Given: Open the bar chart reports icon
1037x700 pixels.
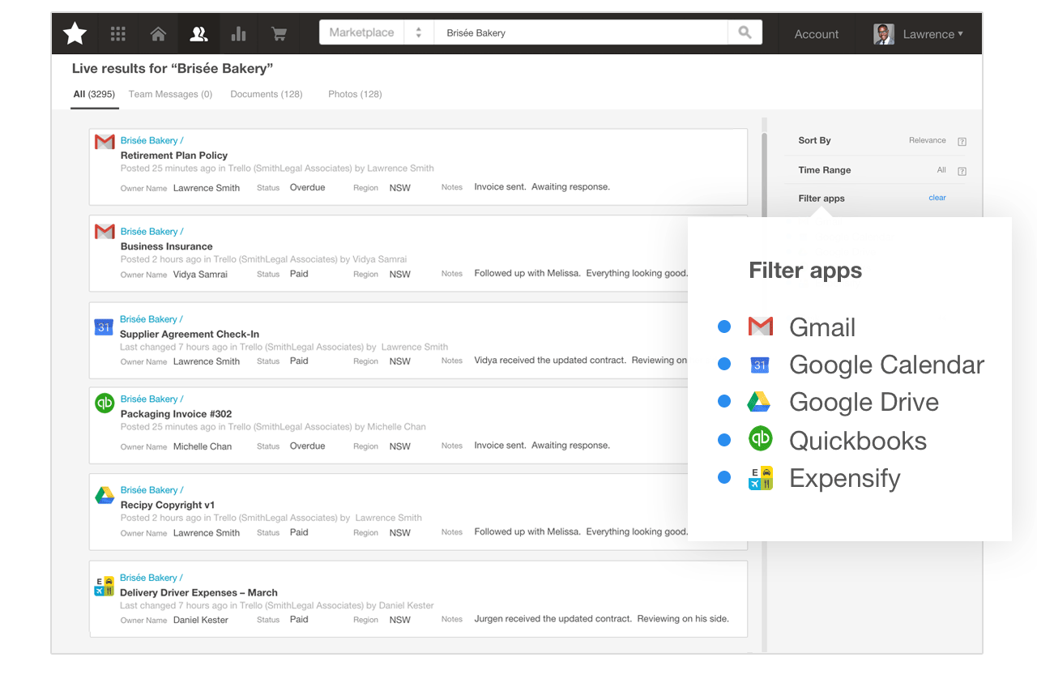Looking at the screenshot, I should (238, 34).
